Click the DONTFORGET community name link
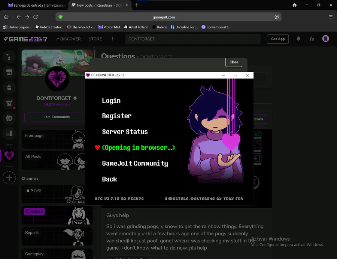This screenshot has width=337, height=259. (54, 98)
